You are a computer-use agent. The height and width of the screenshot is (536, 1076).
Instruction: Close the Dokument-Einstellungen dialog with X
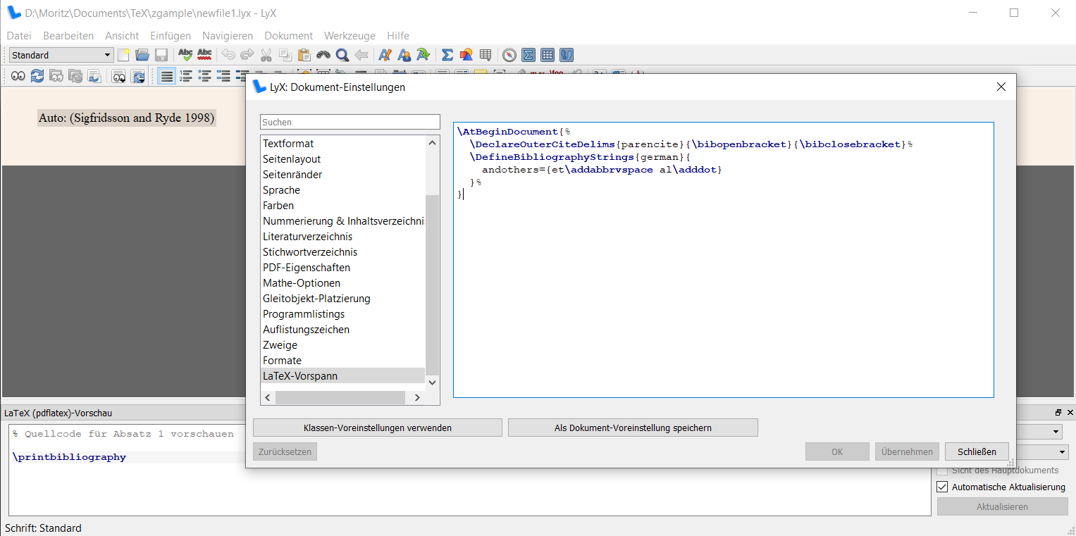tap(1001, 87)
